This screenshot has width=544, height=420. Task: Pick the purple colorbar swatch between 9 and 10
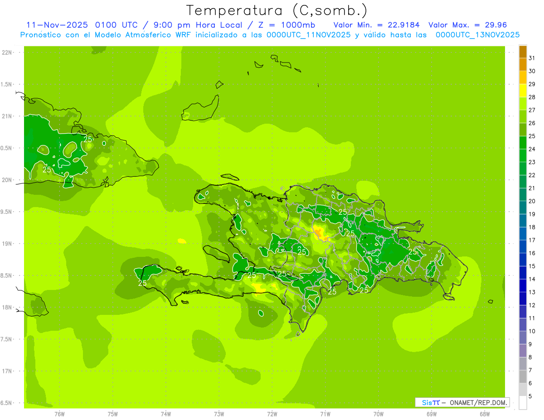[523, 338]
